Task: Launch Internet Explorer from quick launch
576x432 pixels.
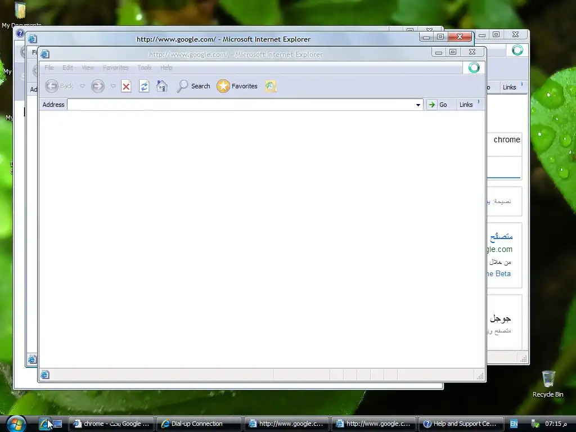Action: (45, 424)
